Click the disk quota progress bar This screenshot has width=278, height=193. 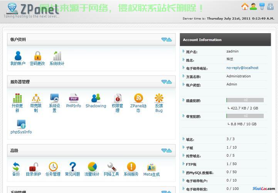(245, 100)
